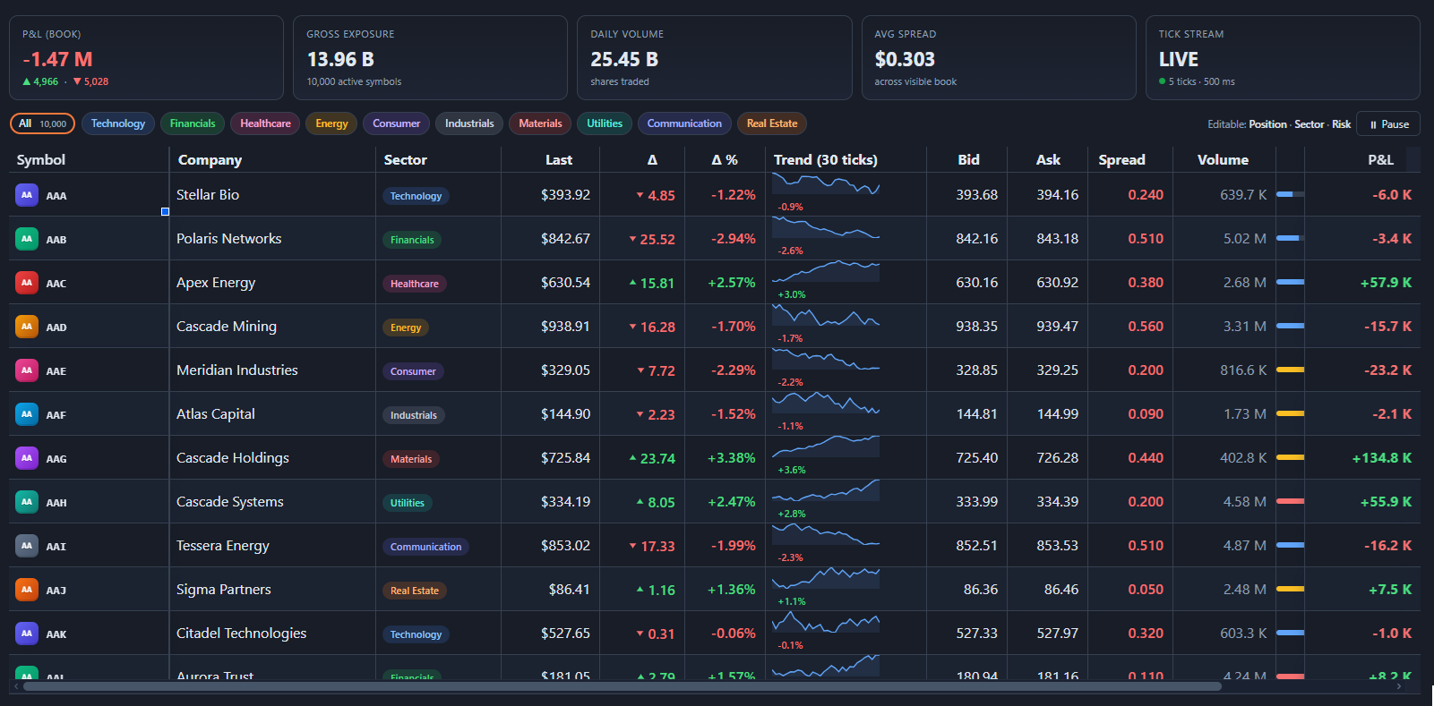This screenshot has width=1434, height=706.
Task: Click the AAK symbol avatar icon
Action: pyautogui.click(x=27, y=633)
